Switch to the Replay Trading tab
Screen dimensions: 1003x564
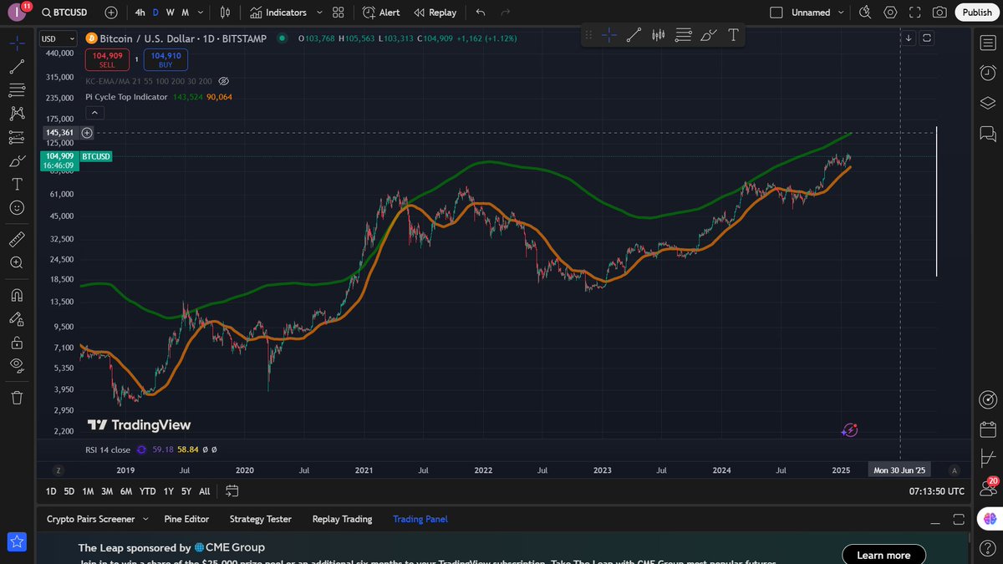[x=342, y=519]
